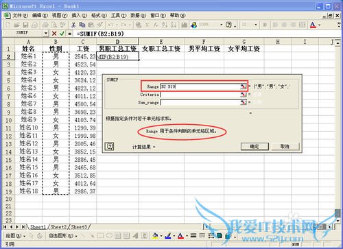The height and width of the screenshot is (249, 343).
Task: Click the Bold B button
Action: [x=265, y=25]
